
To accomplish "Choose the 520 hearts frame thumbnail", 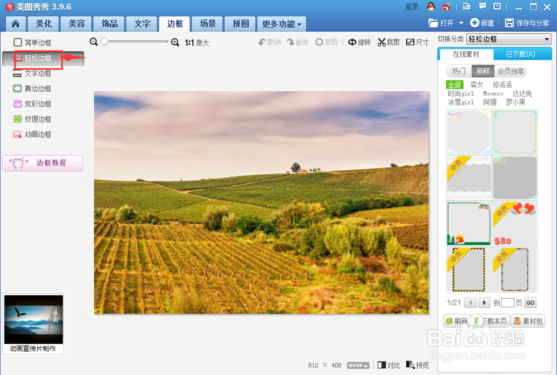I will [x=515, y=224].
